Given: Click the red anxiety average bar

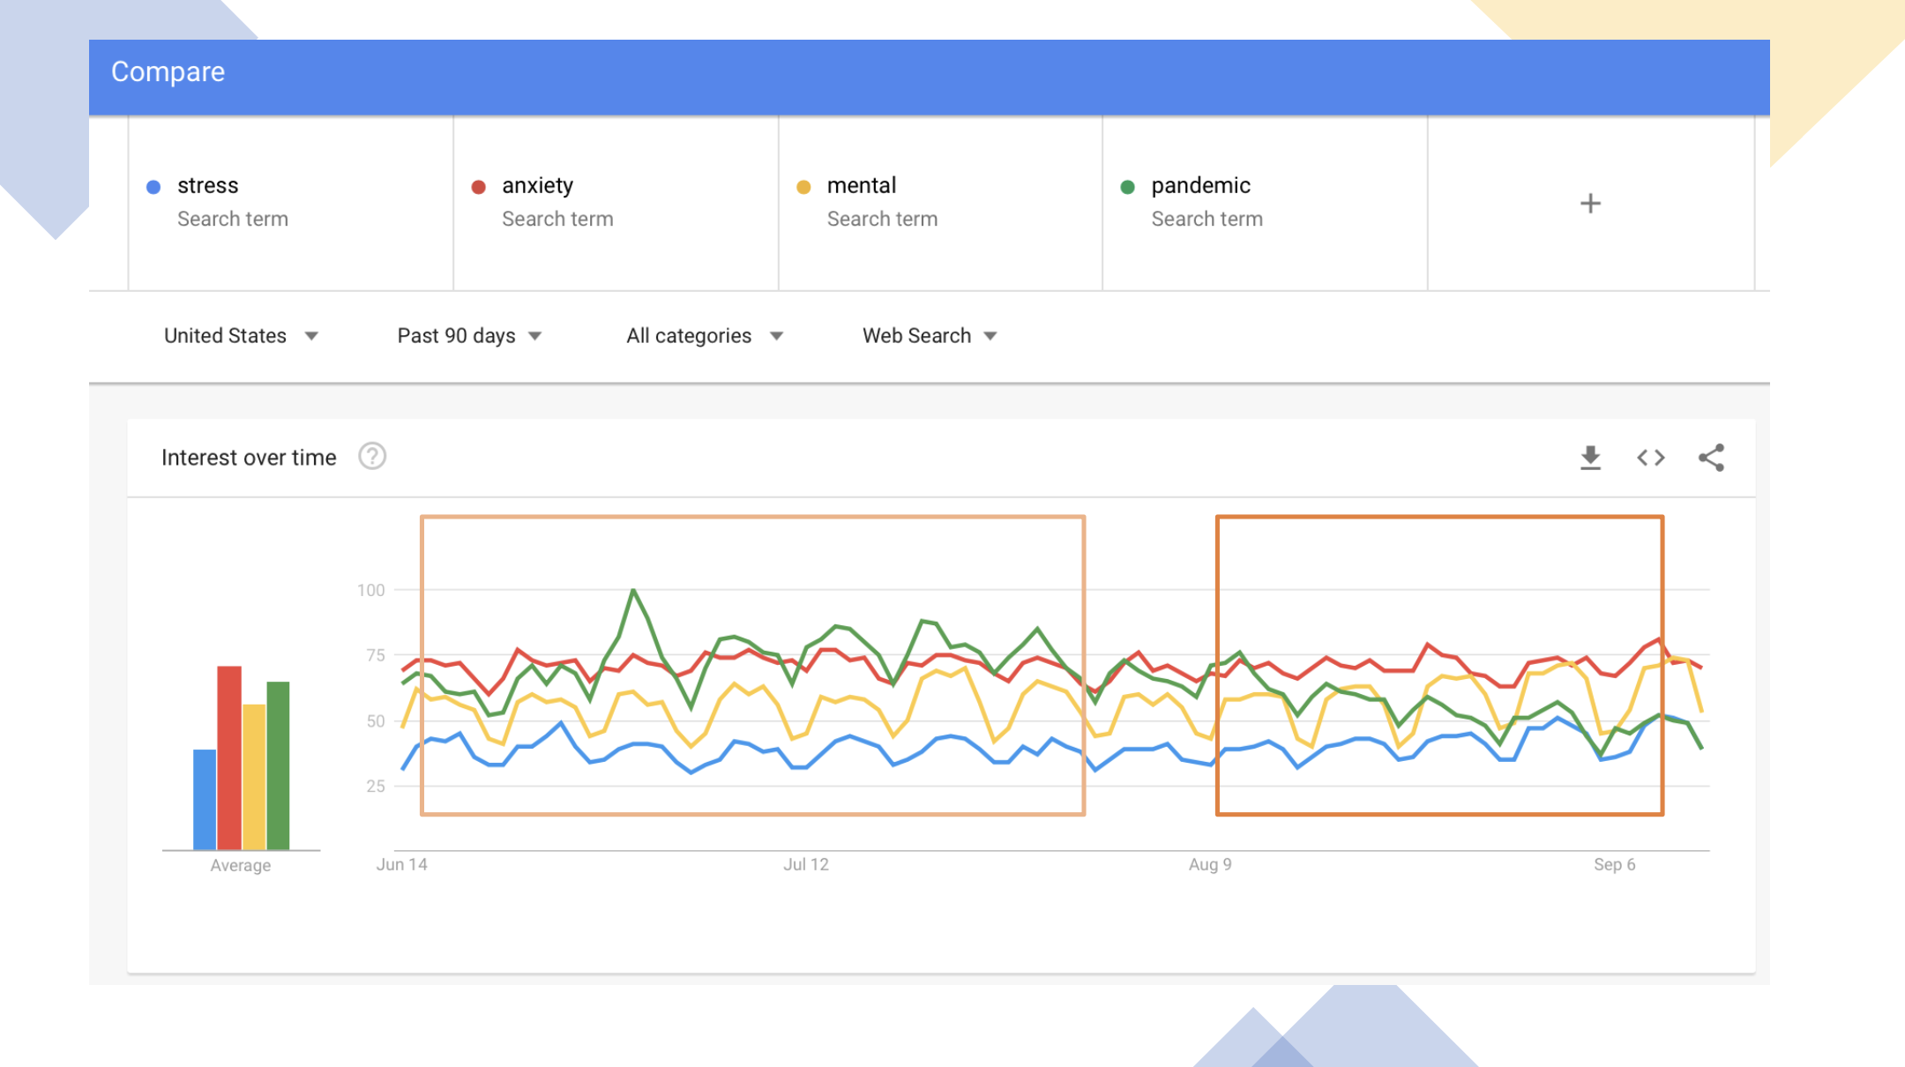Looking at the screenshot, I should [x=229, y=758].
